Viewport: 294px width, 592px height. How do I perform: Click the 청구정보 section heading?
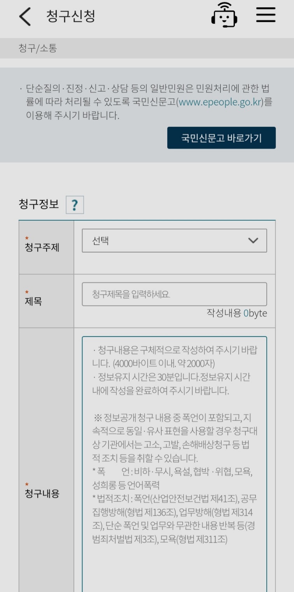39,204
